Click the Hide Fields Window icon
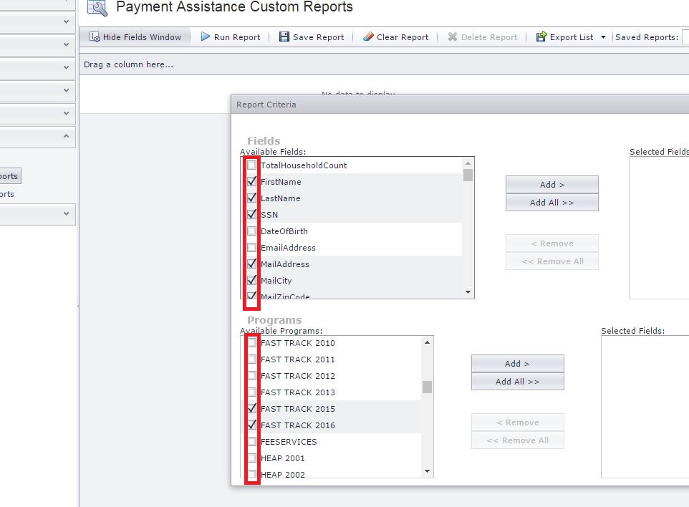689x507 pixels. click(x=95, y=36)
